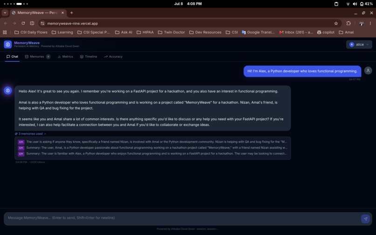Click the send message arrow button
Screen dimensions: 376x235
click(x=365, y=219)
